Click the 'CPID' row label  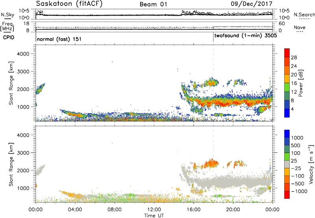point(9,37)
